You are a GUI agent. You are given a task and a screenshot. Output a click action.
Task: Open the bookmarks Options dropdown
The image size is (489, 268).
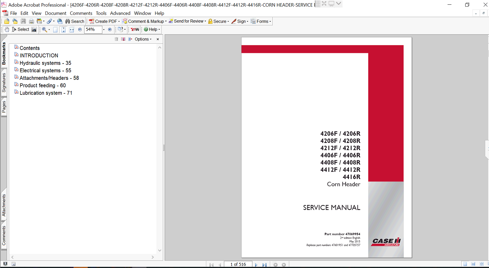143,39
